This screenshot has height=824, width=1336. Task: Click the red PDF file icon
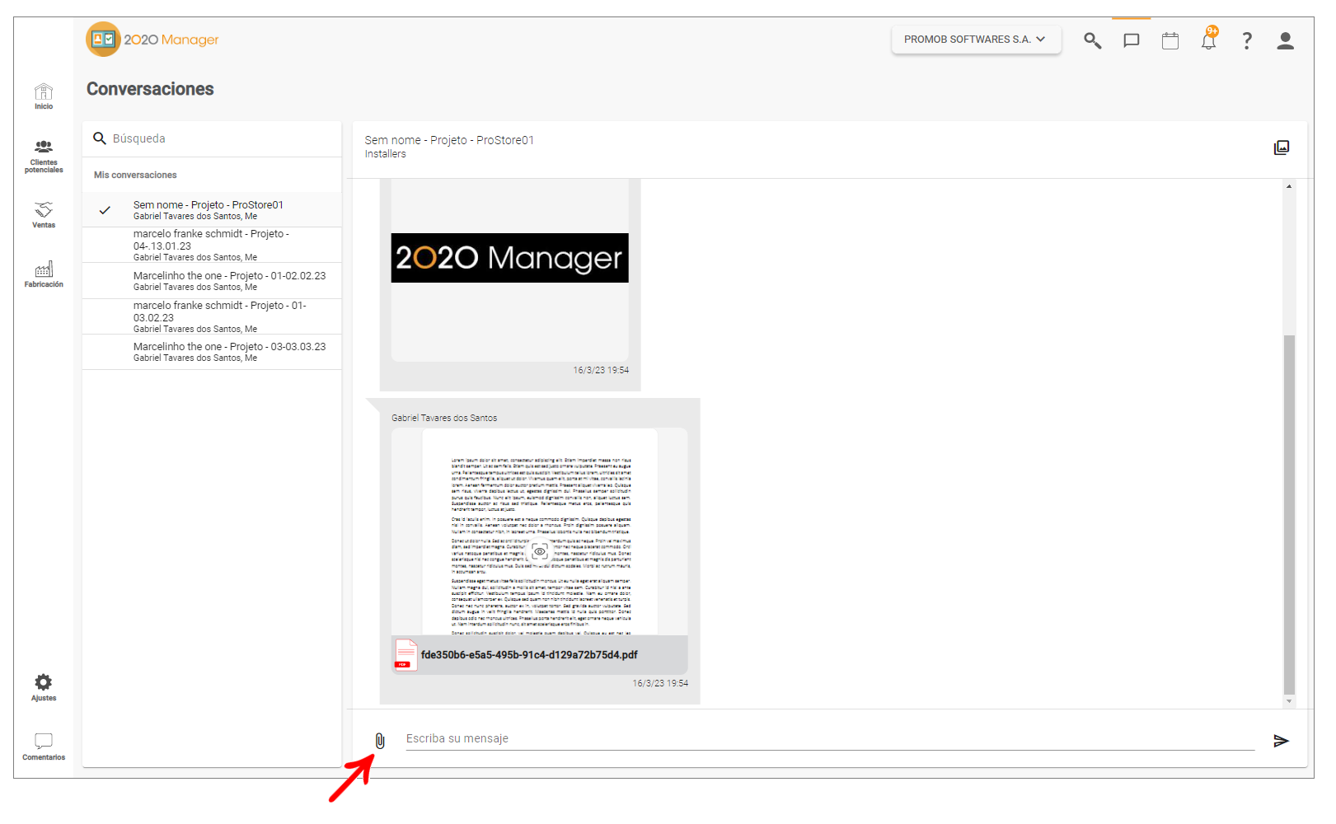coord(405,655)
